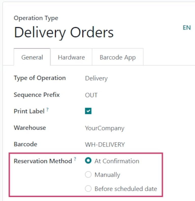Switch to the Hardware tab
195x201 pixels.
71,57
